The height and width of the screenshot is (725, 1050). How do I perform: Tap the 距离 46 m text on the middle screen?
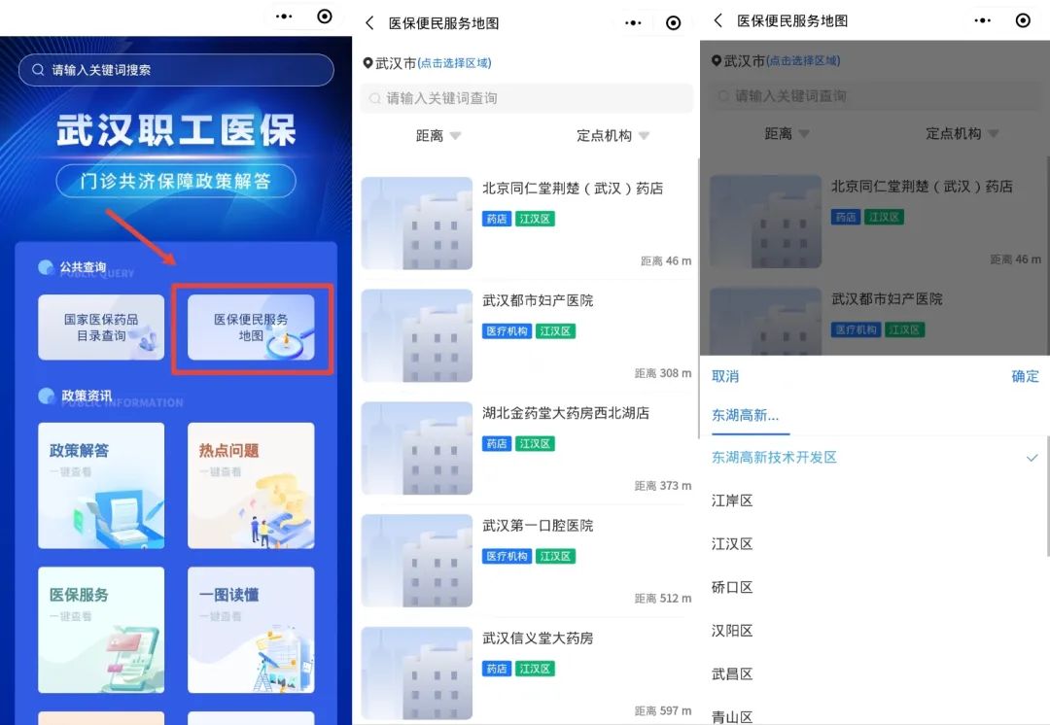coord(666,261)
